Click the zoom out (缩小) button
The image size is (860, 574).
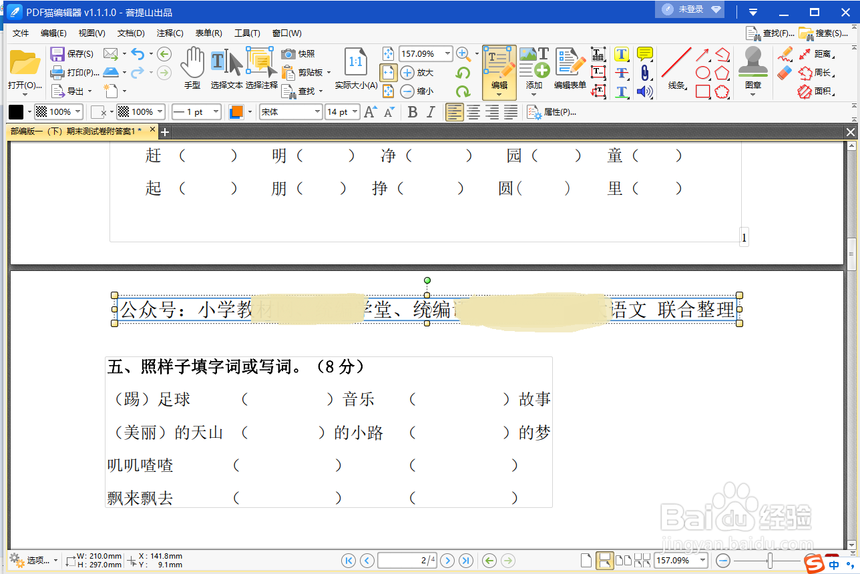(x=417, y=91)
